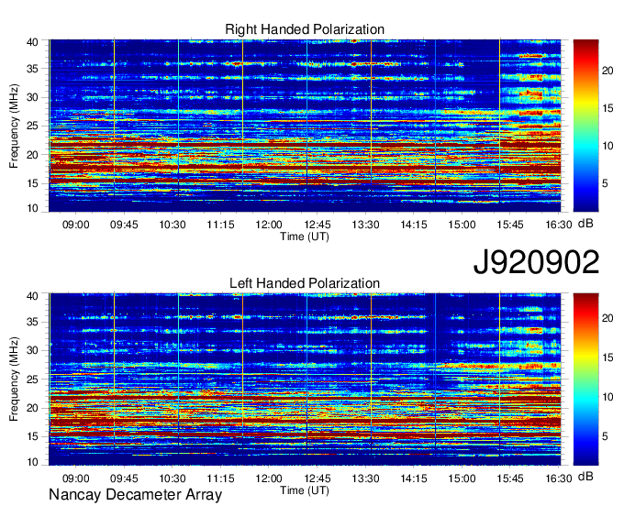Image resolution: width=624 pixels, height=506 pixels.
Task: Click the Left Handed Polarization title
Action: [305, 283]
